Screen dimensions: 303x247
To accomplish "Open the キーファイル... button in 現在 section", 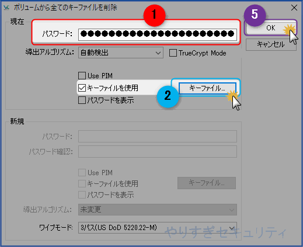I will click(207, 88).
